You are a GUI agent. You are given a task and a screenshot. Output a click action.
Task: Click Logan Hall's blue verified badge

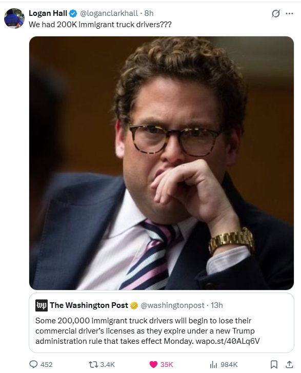(73, 13)
